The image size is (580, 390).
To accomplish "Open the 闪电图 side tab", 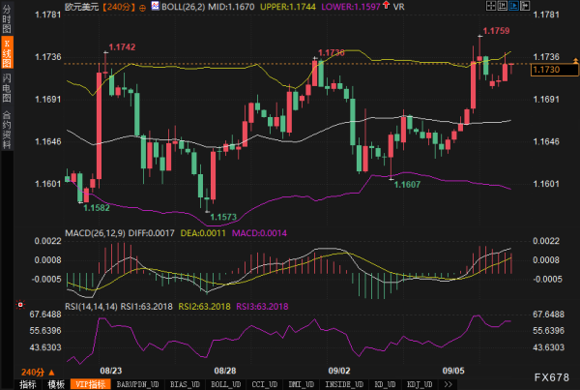I will pos(7,96).
